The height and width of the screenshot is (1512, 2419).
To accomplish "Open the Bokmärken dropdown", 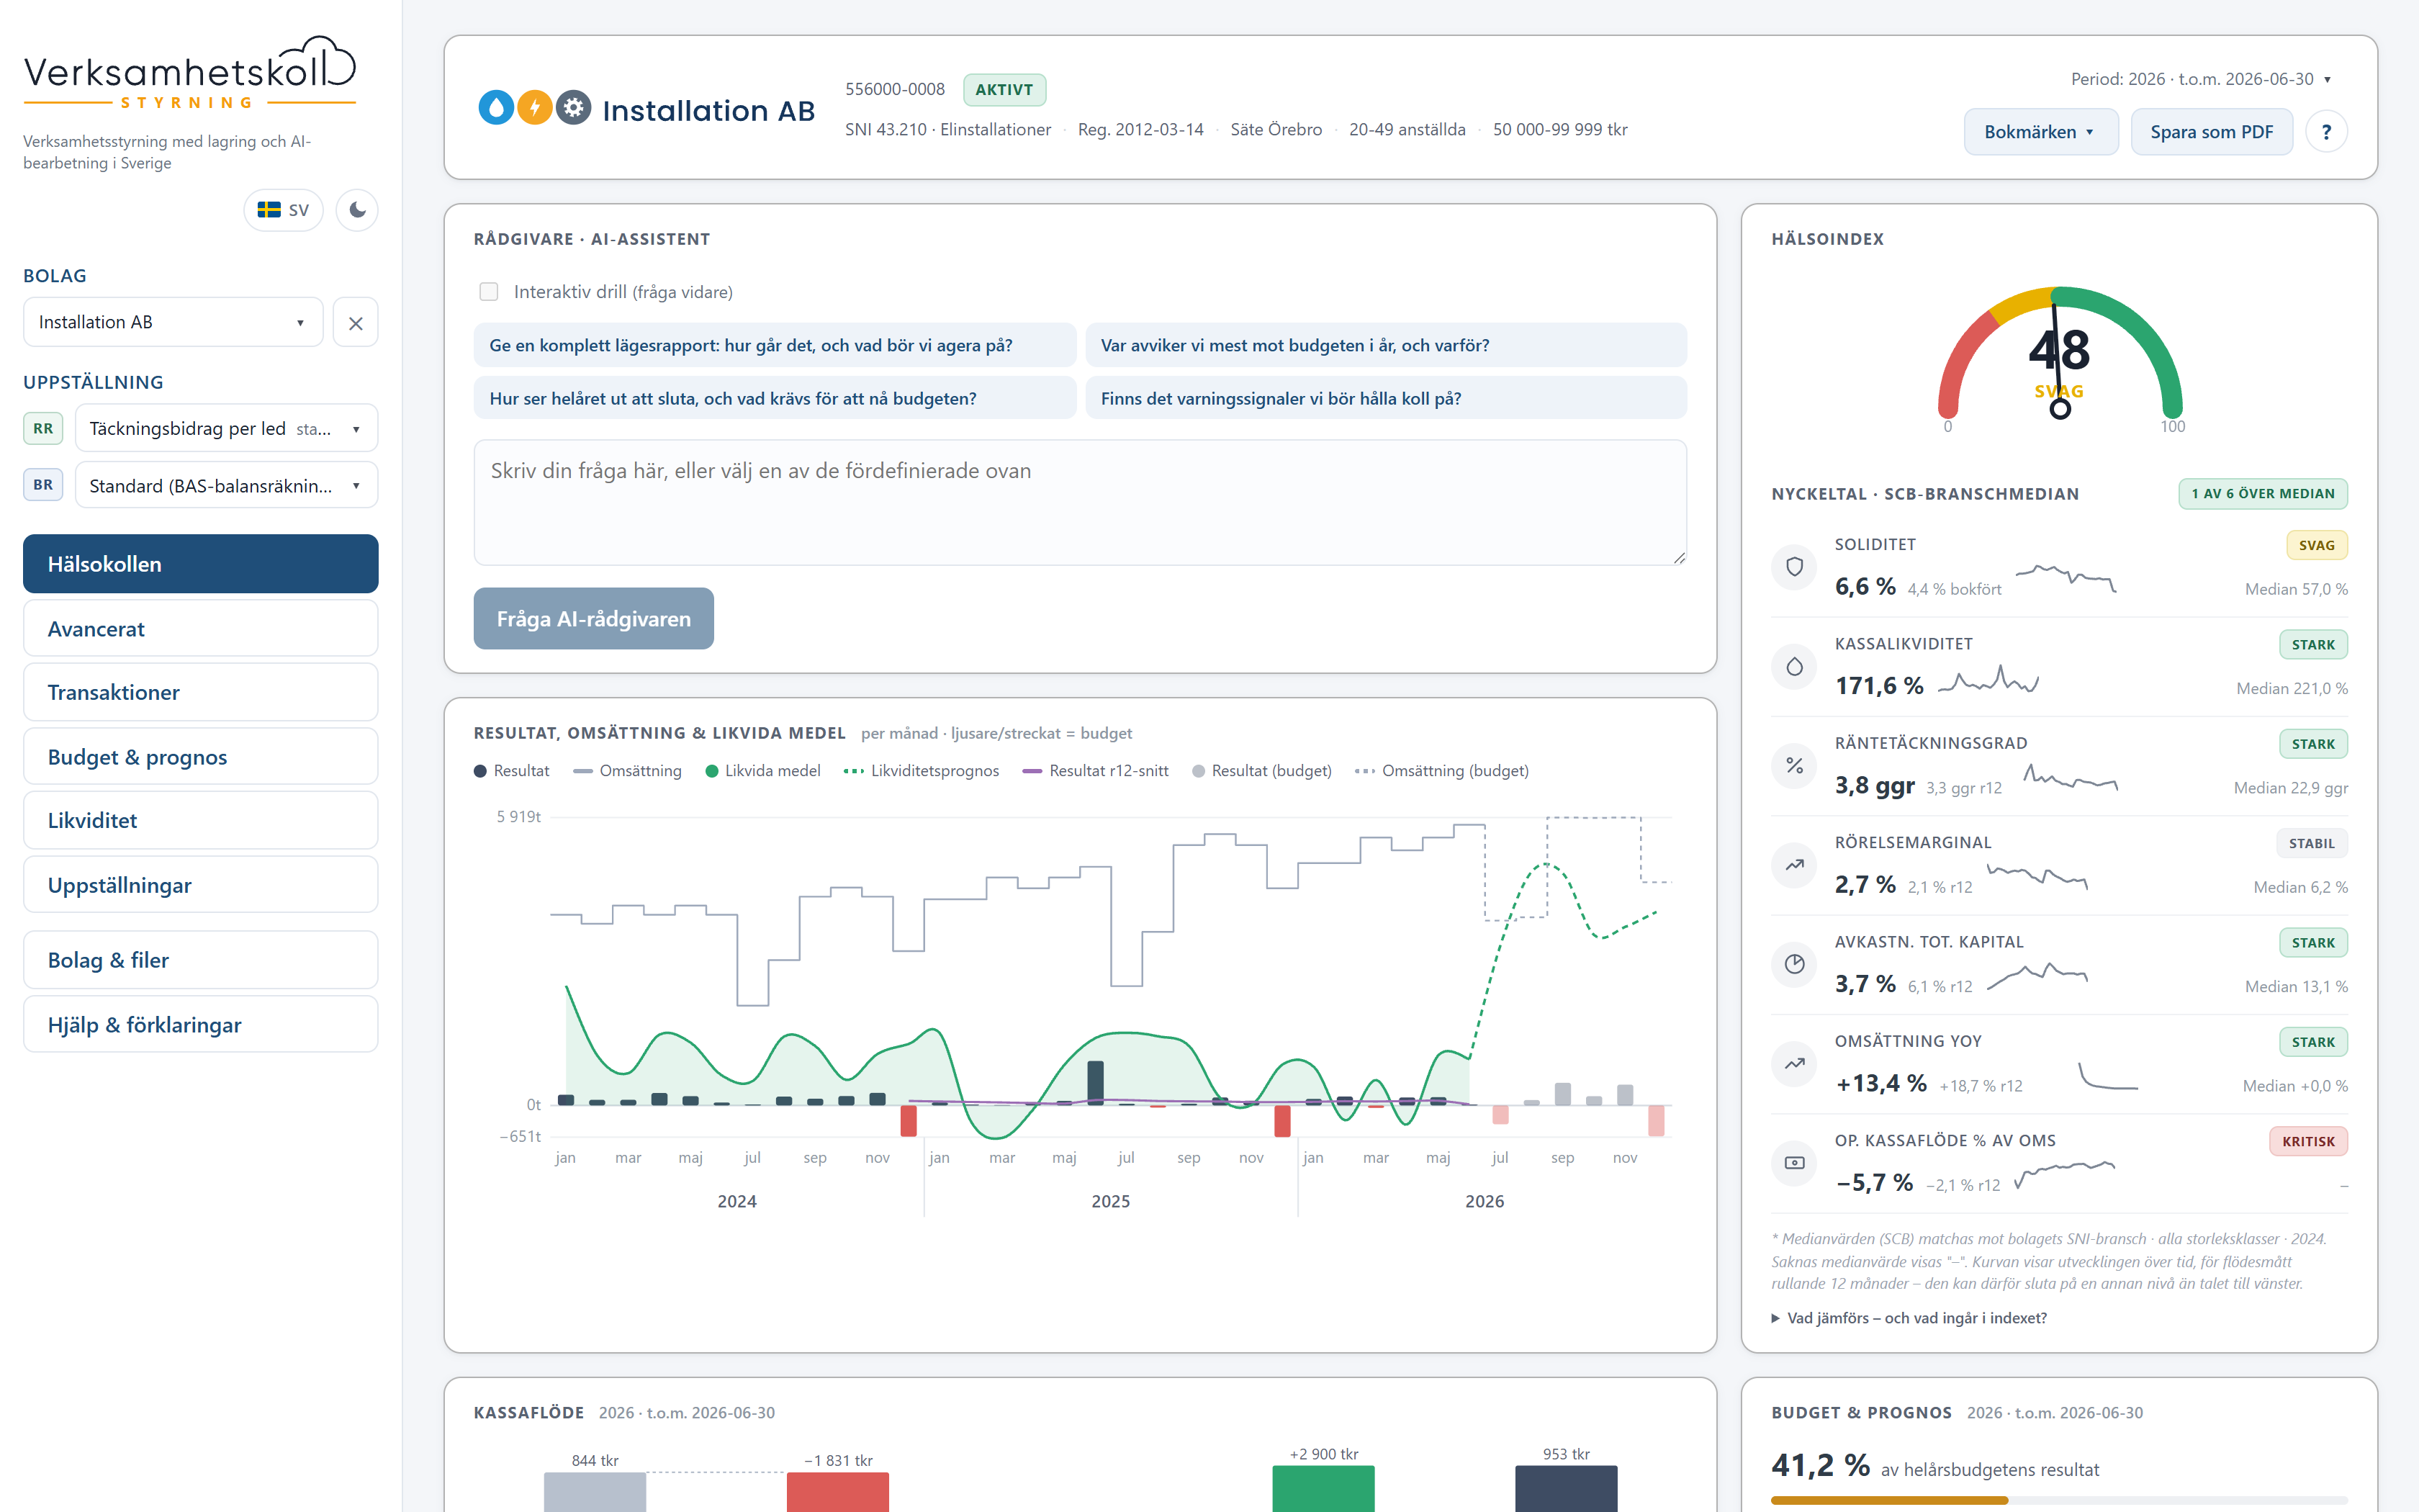I will (x=2040, y=132).
